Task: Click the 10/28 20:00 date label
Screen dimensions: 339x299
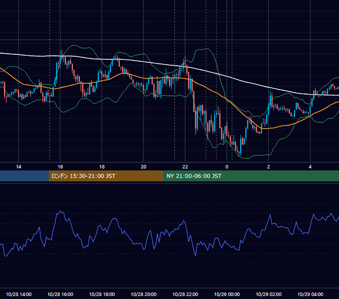Action: [x=144, y=294]
